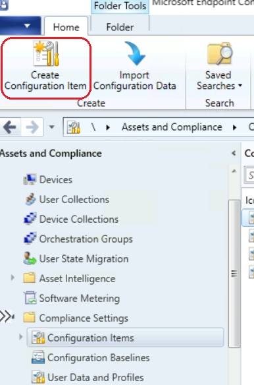
Task: Select the Devices tree item
Action: (56, 179)
